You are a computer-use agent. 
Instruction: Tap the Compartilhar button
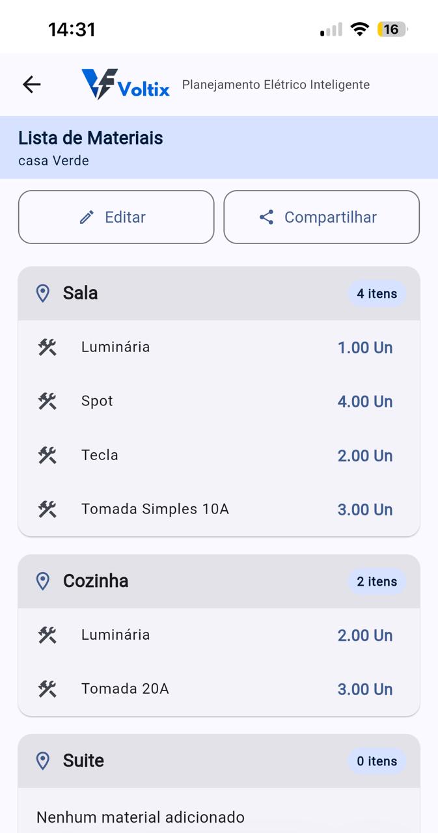tap(322, 217)
